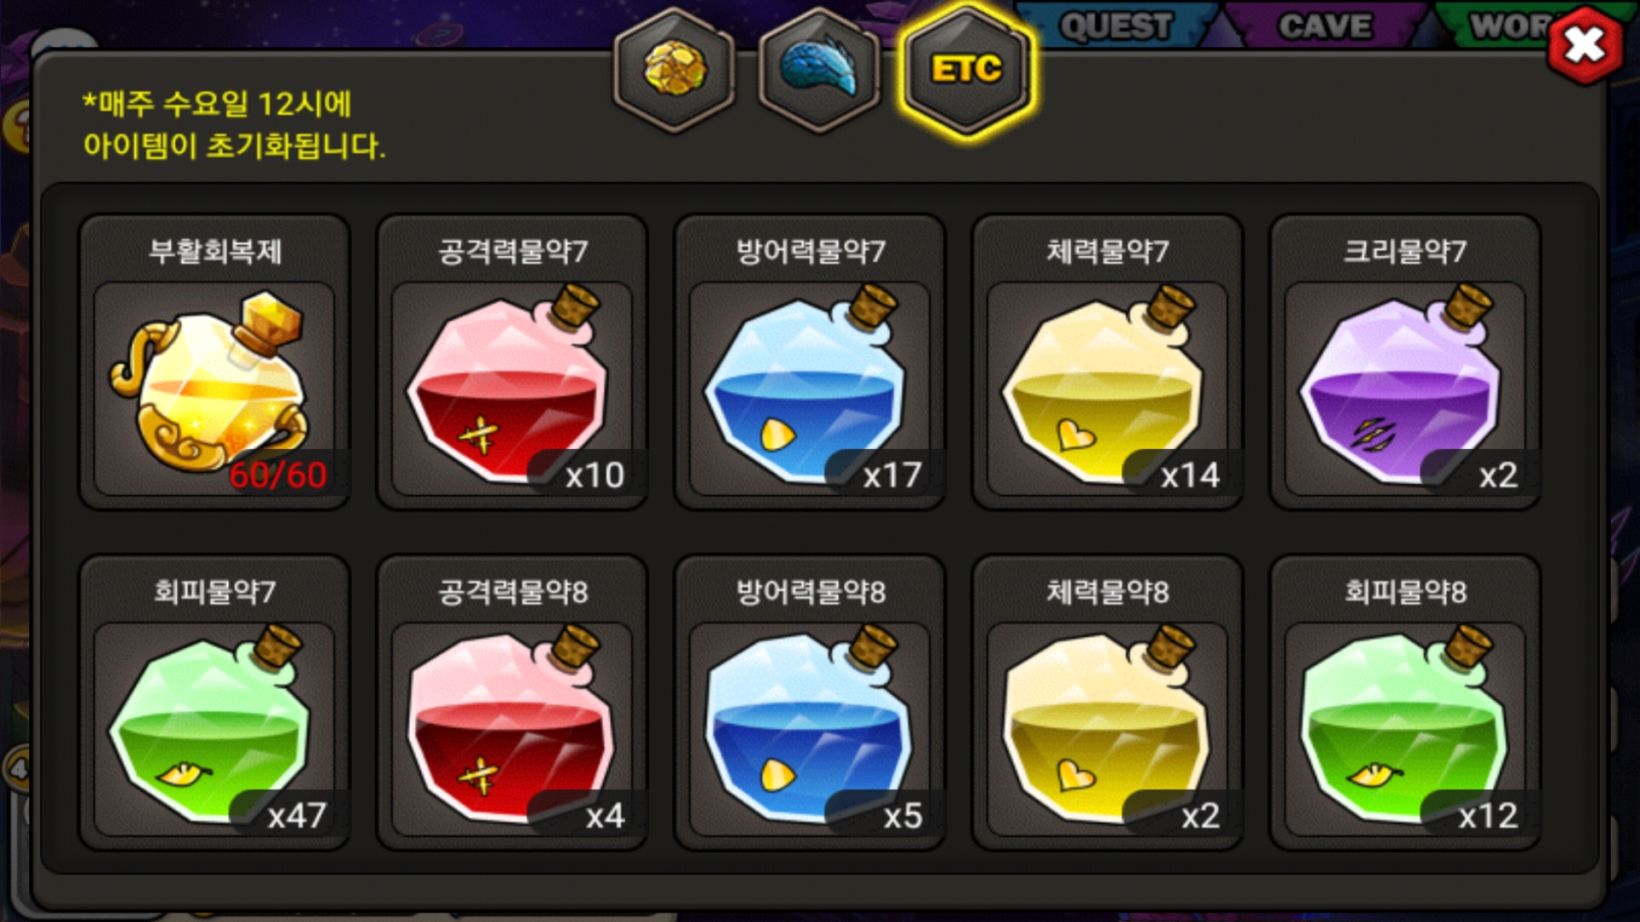Click the x47 quantity on 회피물약7
Viewport: 1640px width, 922px height.
click(x=296, y=815)
